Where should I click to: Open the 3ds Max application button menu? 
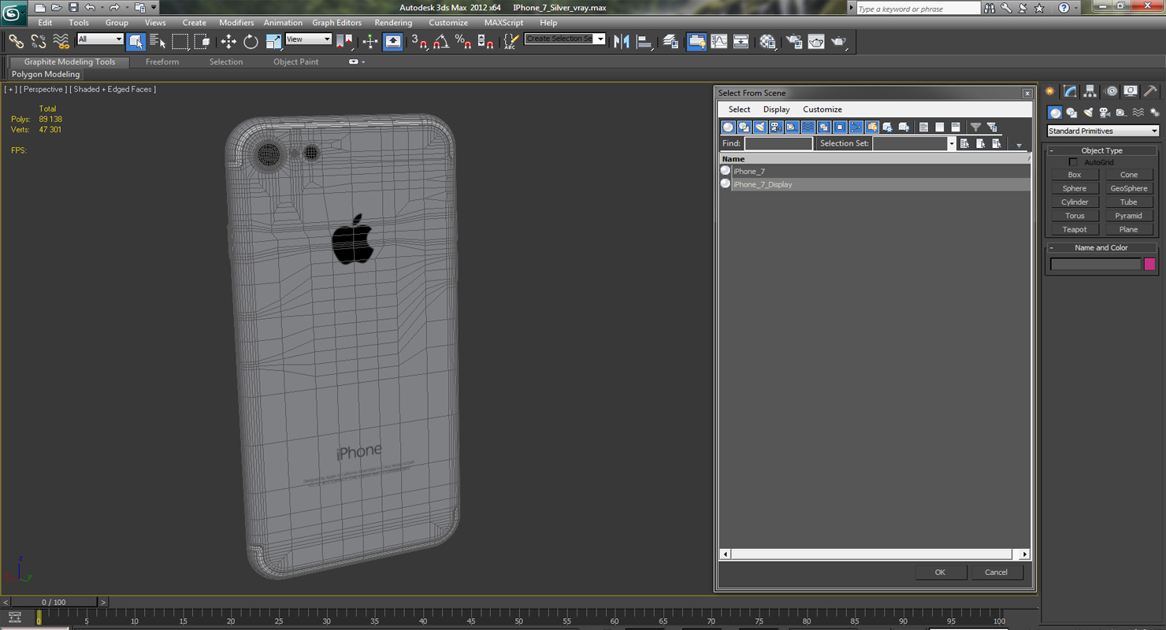[13, 13]
